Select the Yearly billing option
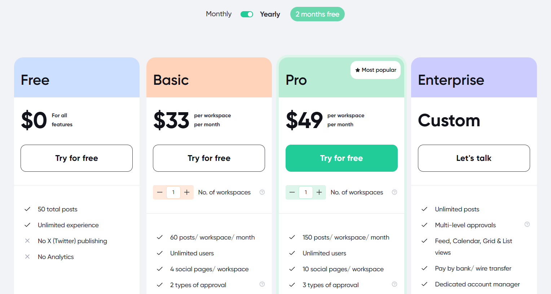Viewport: 551px width, 294px height. click(x=270, y=14)
